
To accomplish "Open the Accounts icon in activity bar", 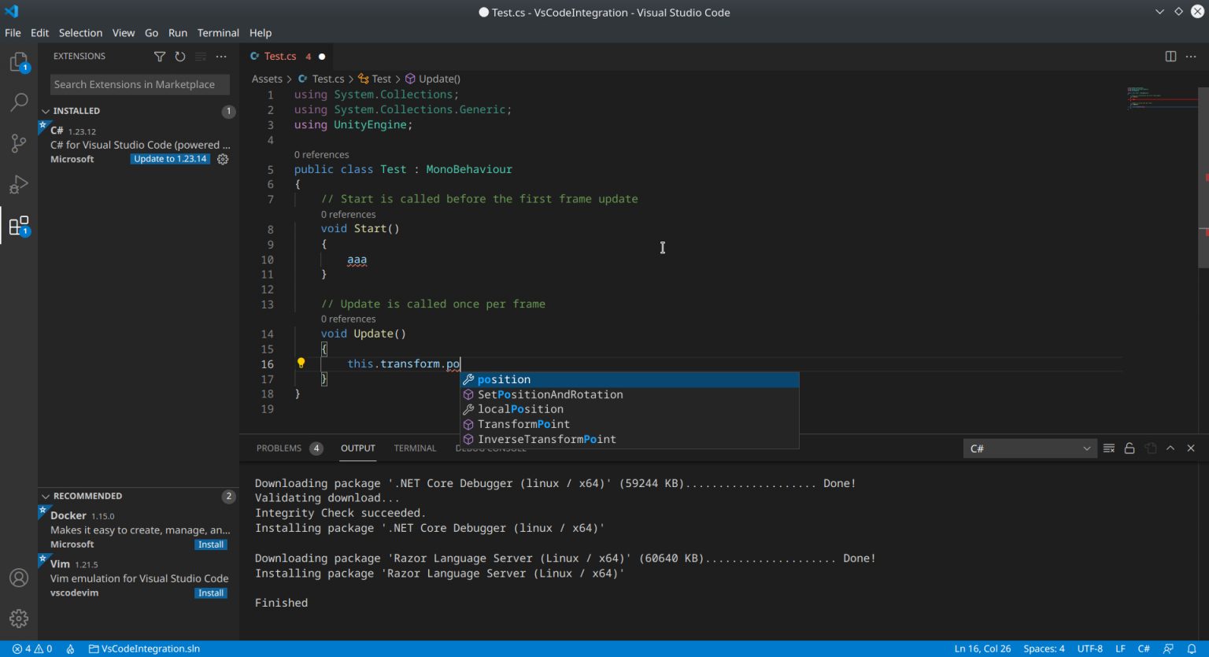I will [x=19, y=578].
